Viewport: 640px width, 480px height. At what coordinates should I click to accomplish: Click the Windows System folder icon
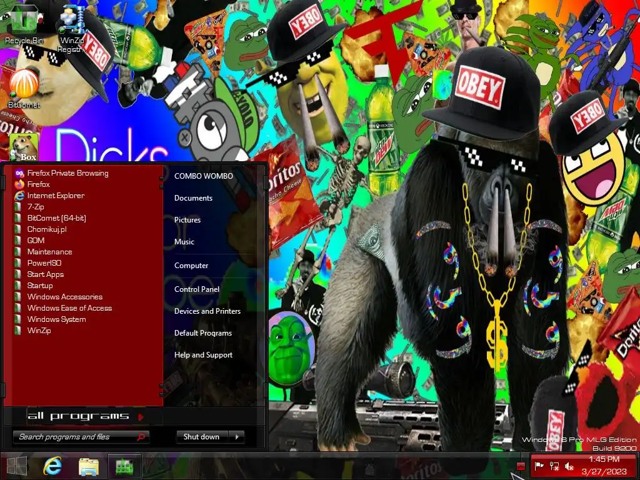(x=17, y=319)
